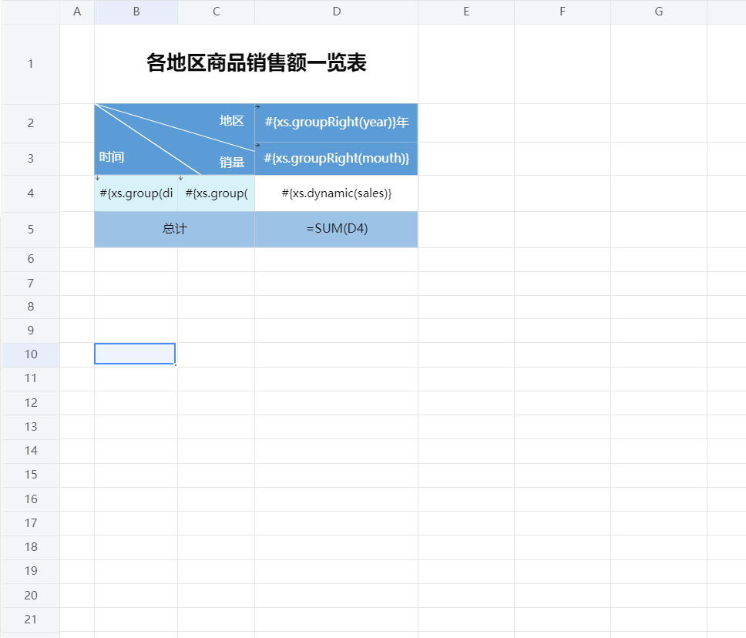Select row 5 header
Image resolution: width=746 pixels, height=638 pixels.
pos(31,230)
